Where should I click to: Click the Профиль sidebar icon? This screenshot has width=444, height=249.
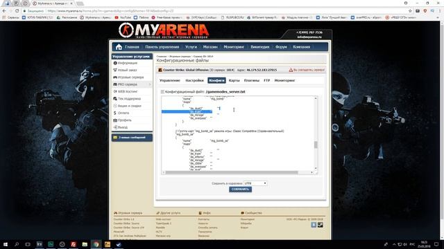click(115, 120)
